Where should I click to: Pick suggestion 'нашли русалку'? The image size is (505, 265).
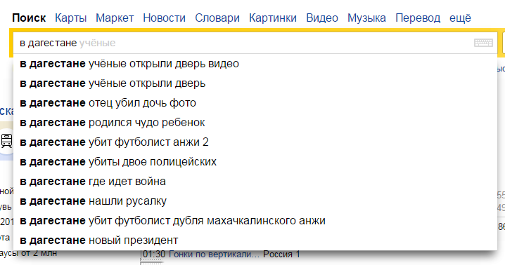point(255,201)
